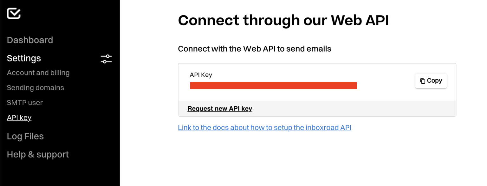This screenshot has width=487, height=186.
Task: Click the API Key field label
Action: (x=201, y=75)
